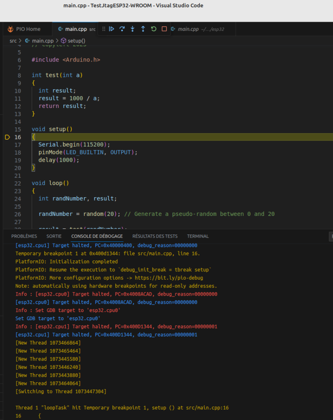Toggle breakpoint at line 16 gutter
The height and width of the screenshot is (420, 333).
(x=7, y=137)
